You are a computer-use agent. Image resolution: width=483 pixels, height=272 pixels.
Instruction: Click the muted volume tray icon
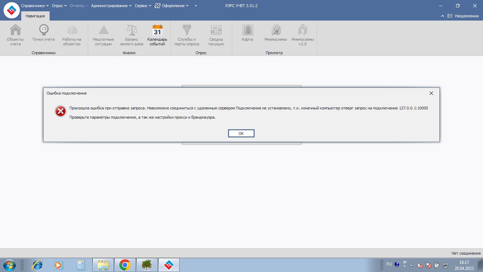(420, 265)
